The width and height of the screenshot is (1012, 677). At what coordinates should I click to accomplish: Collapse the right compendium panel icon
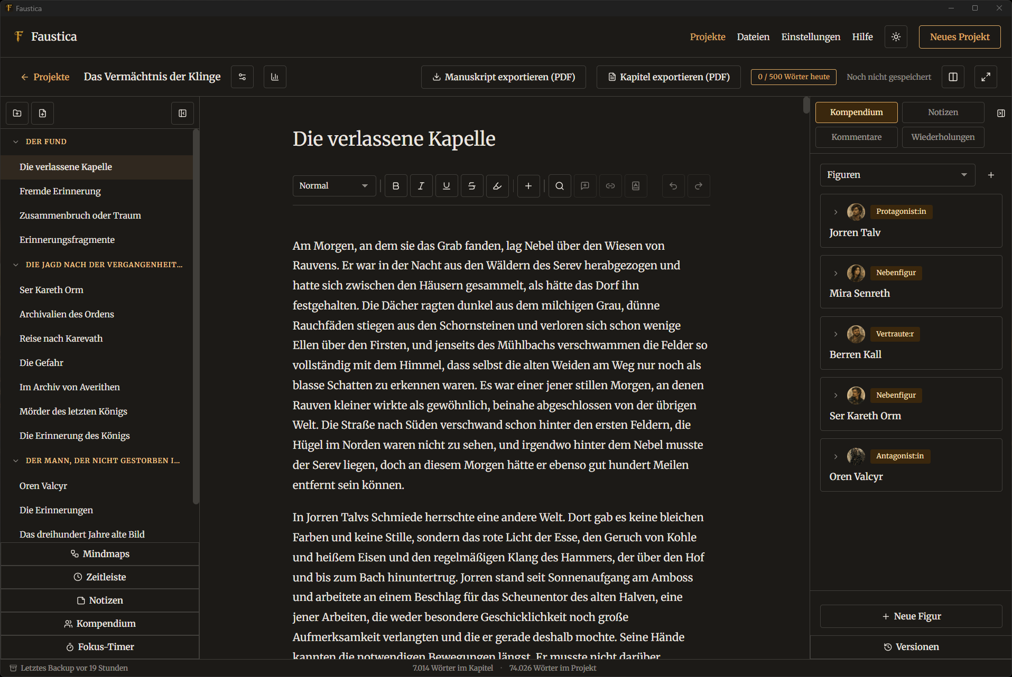pyautogui.click(x=1000, y=113)
